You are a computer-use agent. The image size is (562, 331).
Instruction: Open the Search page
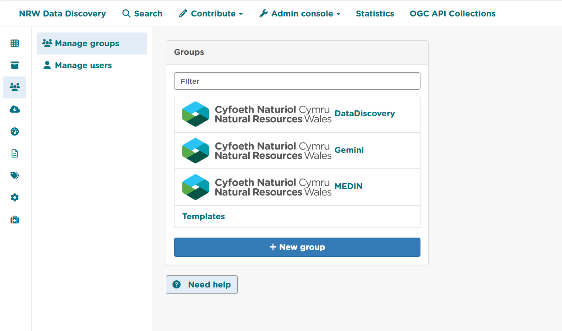(x=142, y=14)
